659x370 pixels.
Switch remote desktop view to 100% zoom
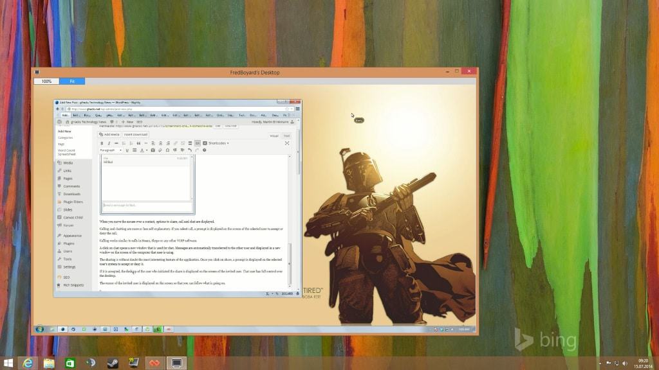pyautogui.click(x=46, y=82)
